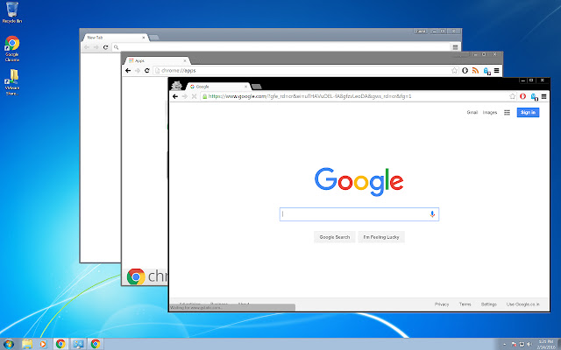561x350 pixels.
Task: Click the empty omnibox in the New Tab window
Action: click(x=280, y=47)
